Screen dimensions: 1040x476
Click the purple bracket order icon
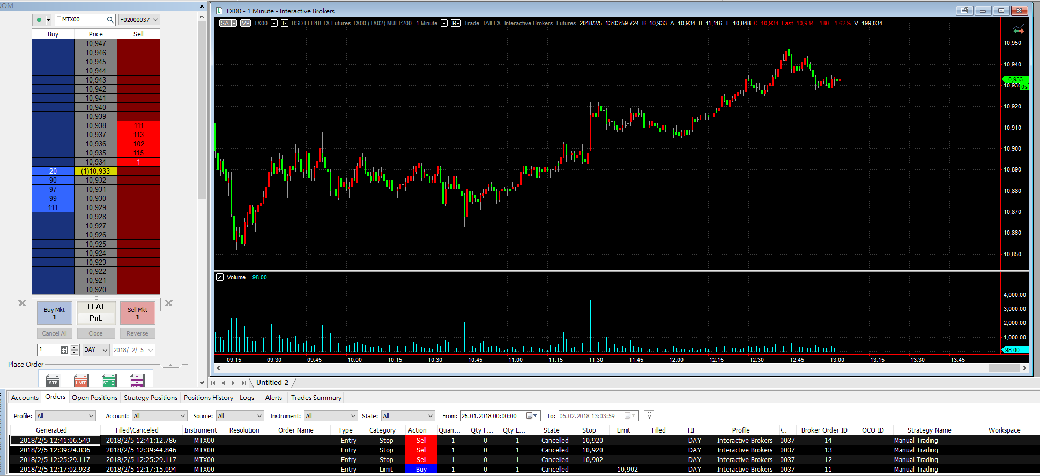137,380
